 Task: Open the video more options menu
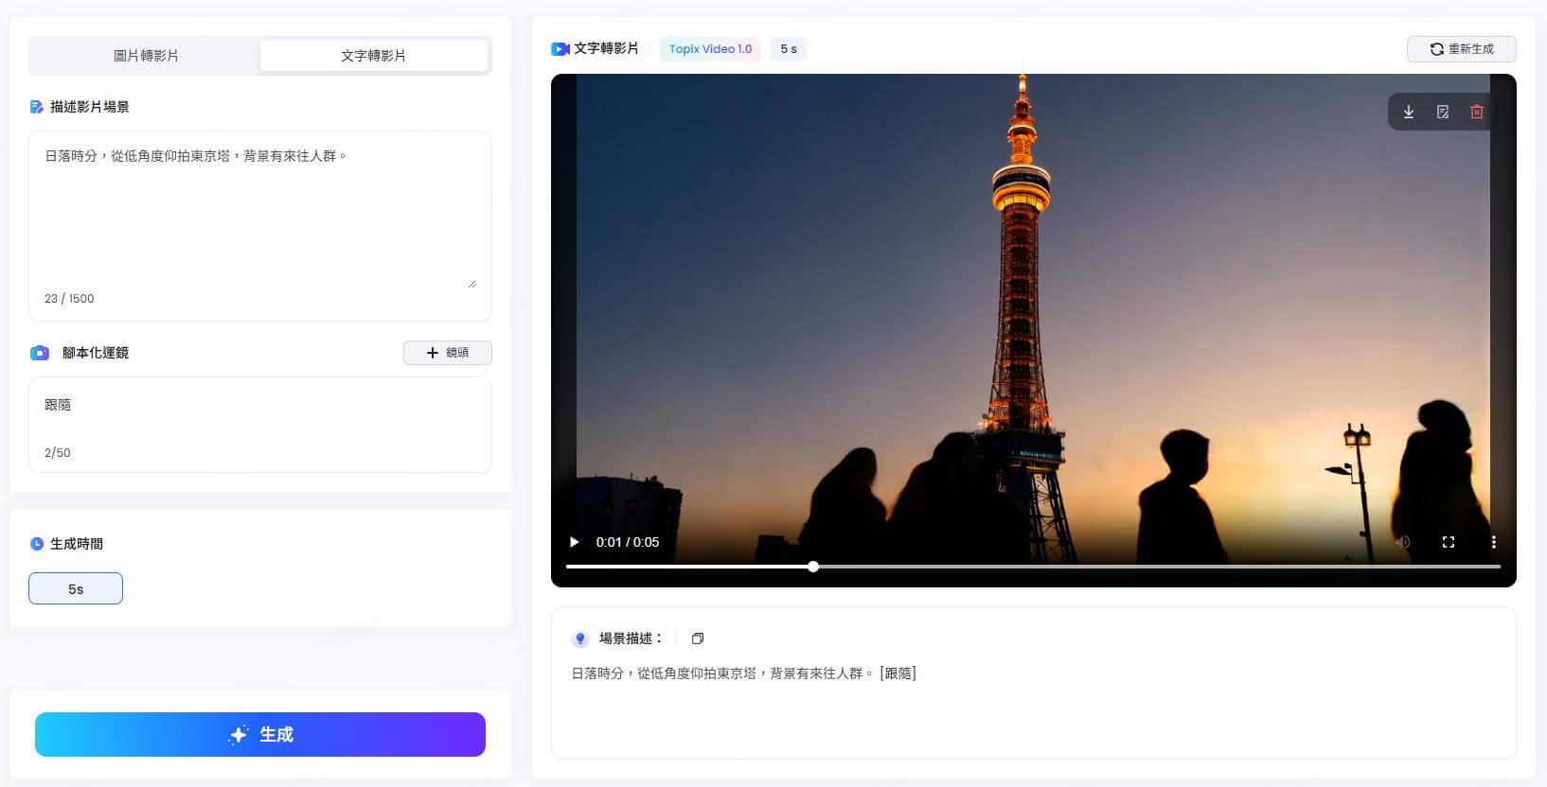(1494, 542)
